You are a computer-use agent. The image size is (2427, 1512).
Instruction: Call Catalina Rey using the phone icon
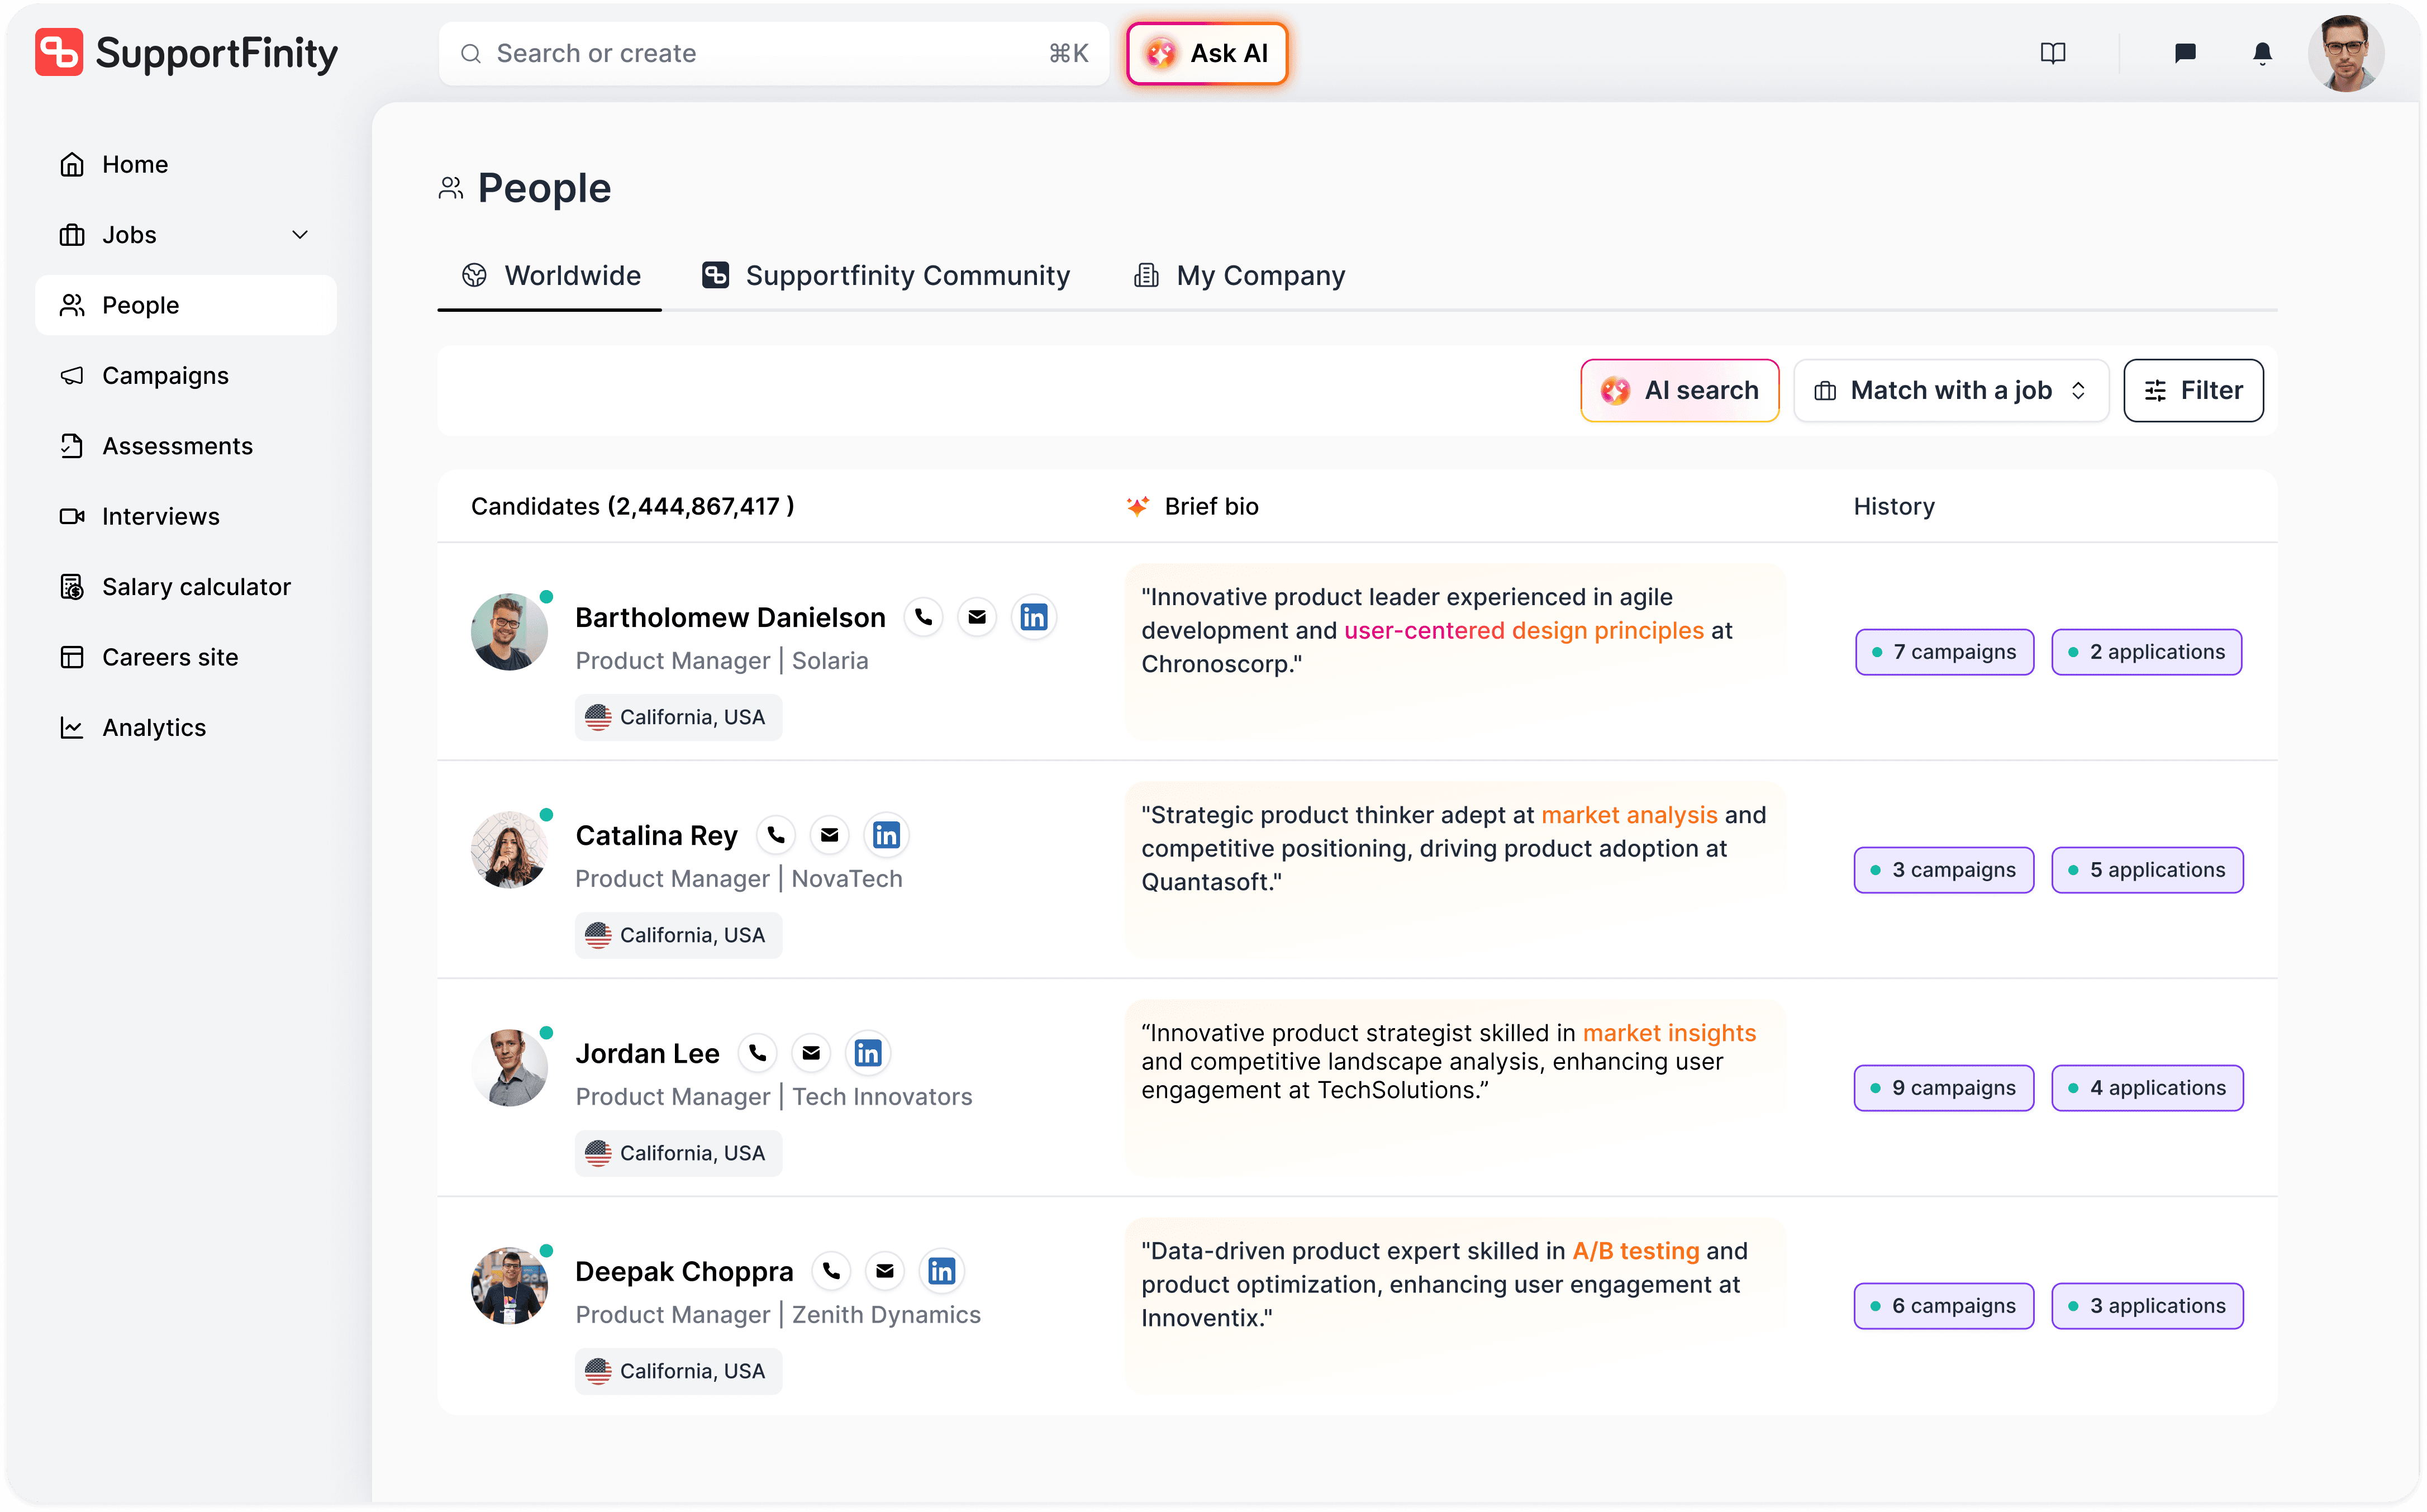pyautogui.click(x=775, y=834)
